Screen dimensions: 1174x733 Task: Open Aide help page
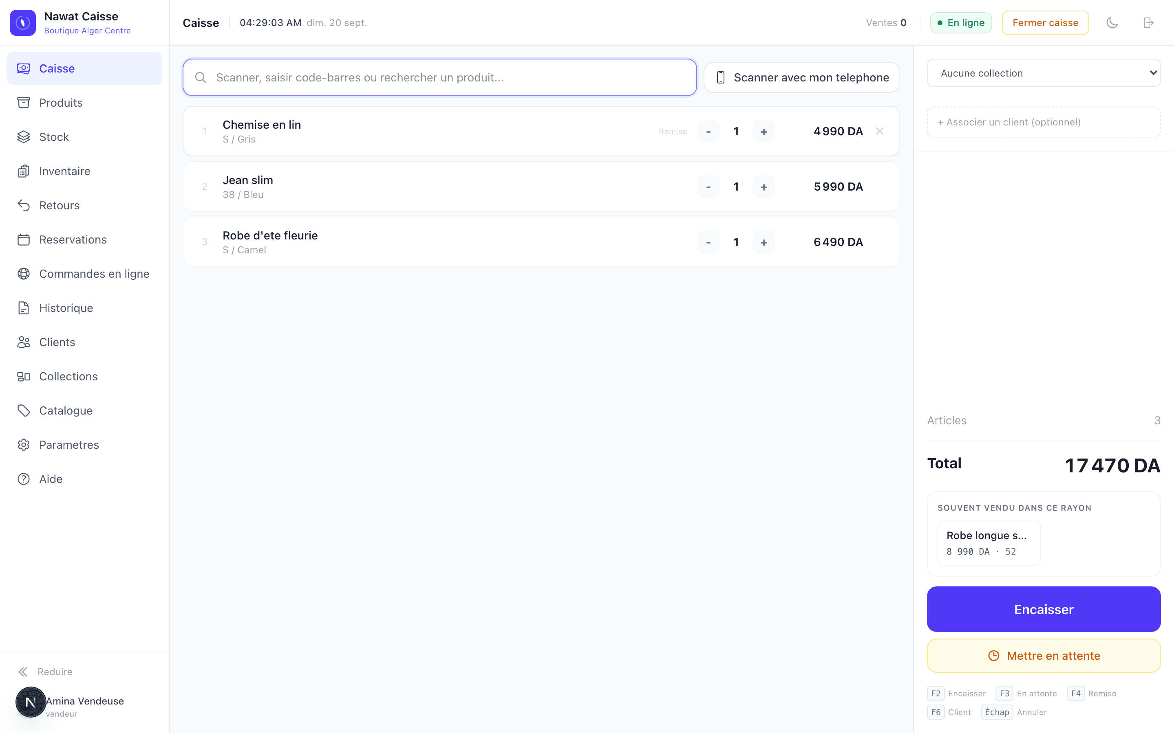coord(84,479)
